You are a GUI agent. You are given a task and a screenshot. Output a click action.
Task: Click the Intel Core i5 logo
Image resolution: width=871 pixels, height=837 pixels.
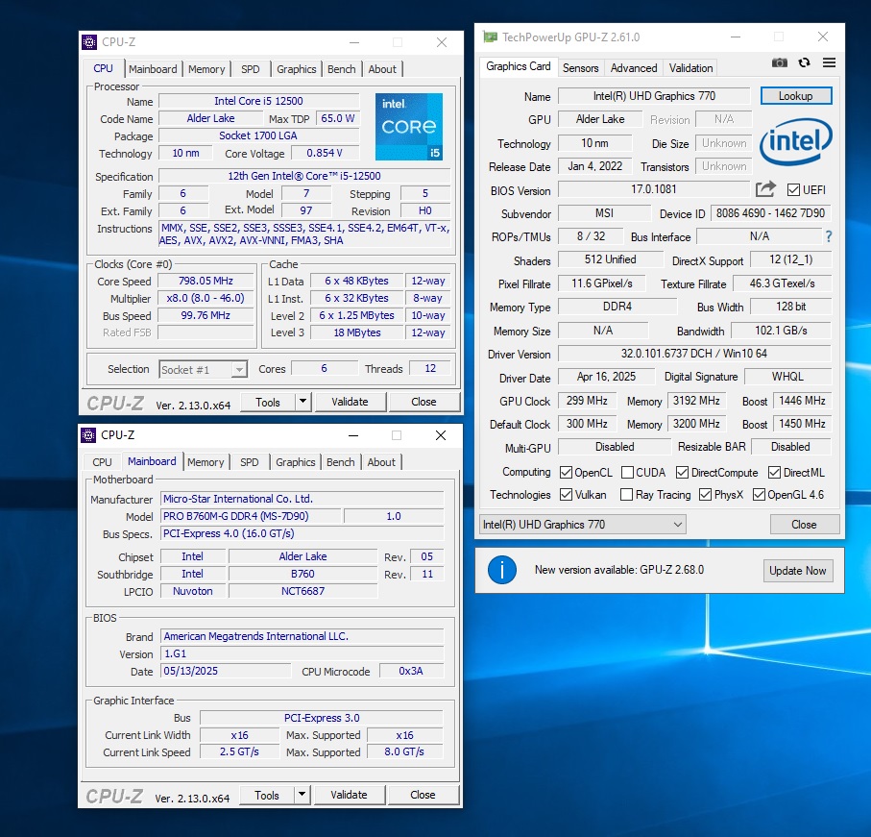click(x=409, y=127)
